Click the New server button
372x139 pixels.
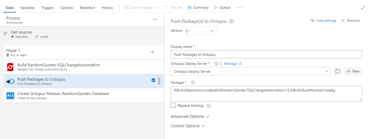pyautogui.click(x=353, y=71)
